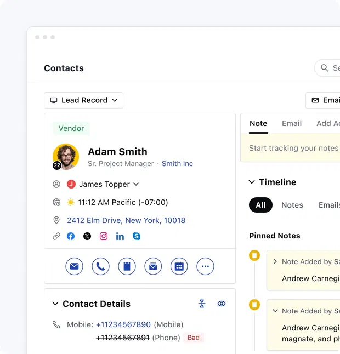Toggle the eye visibility icon in Contact Details

[x=222, y=304]
